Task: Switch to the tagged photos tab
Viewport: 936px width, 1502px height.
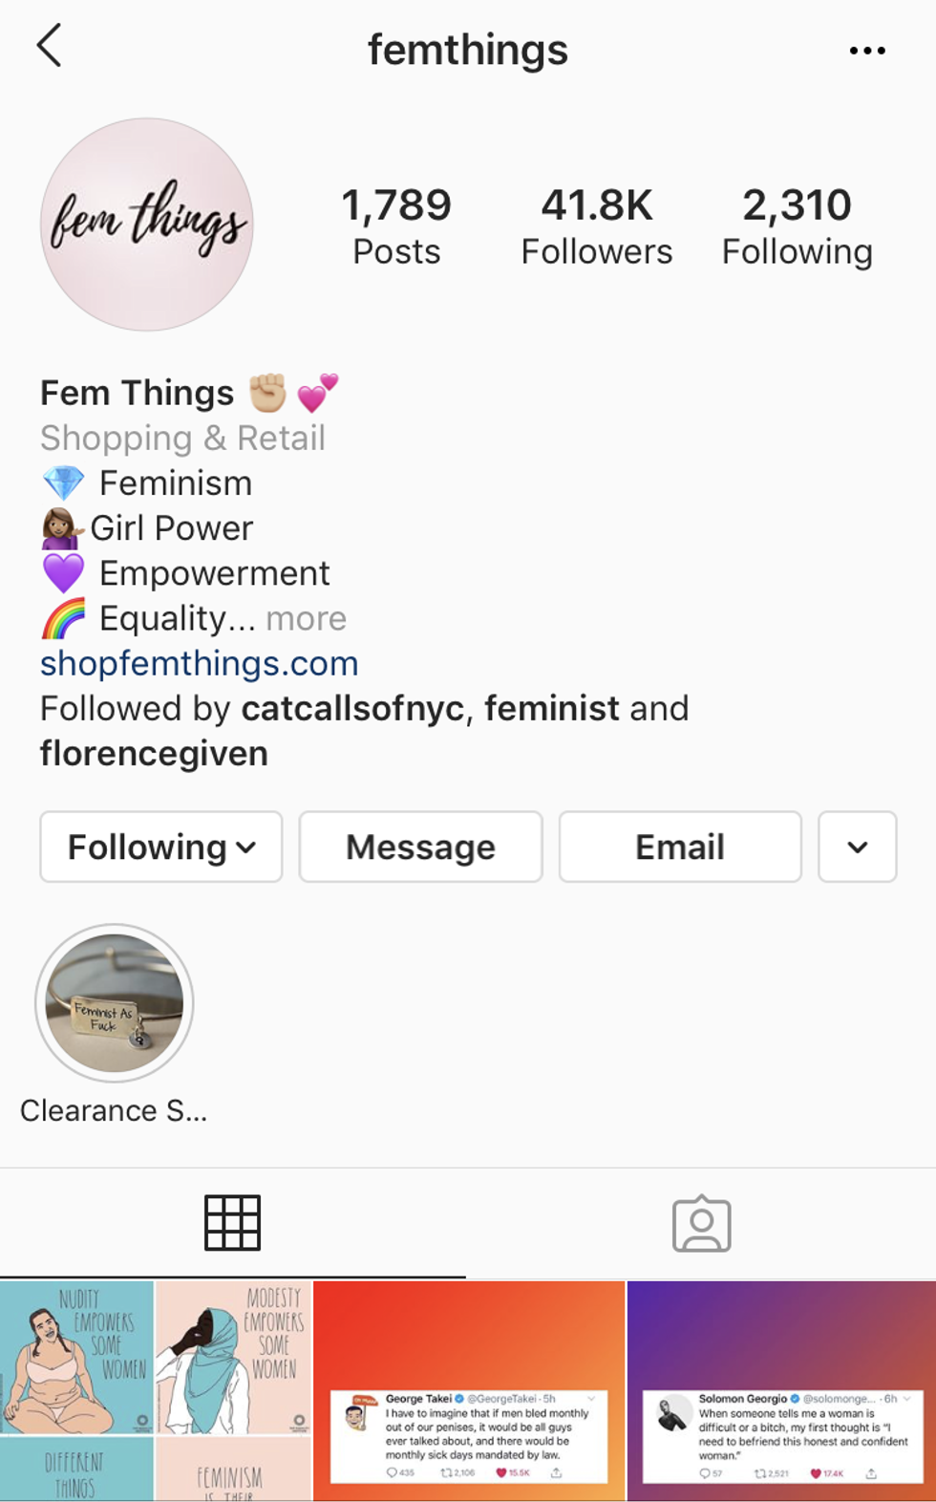Action: pyautogui.click(x=701, y=1223)
